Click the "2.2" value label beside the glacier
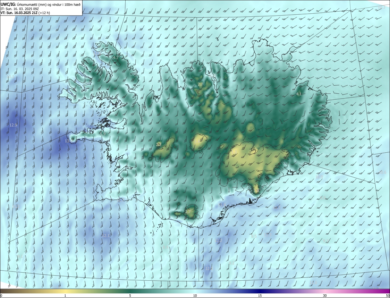 (158, 144)
